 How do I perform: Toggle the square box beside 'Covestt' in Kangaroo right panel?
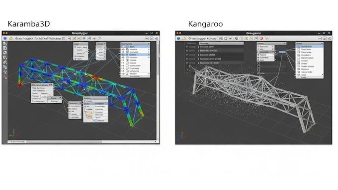click(299, 61)
